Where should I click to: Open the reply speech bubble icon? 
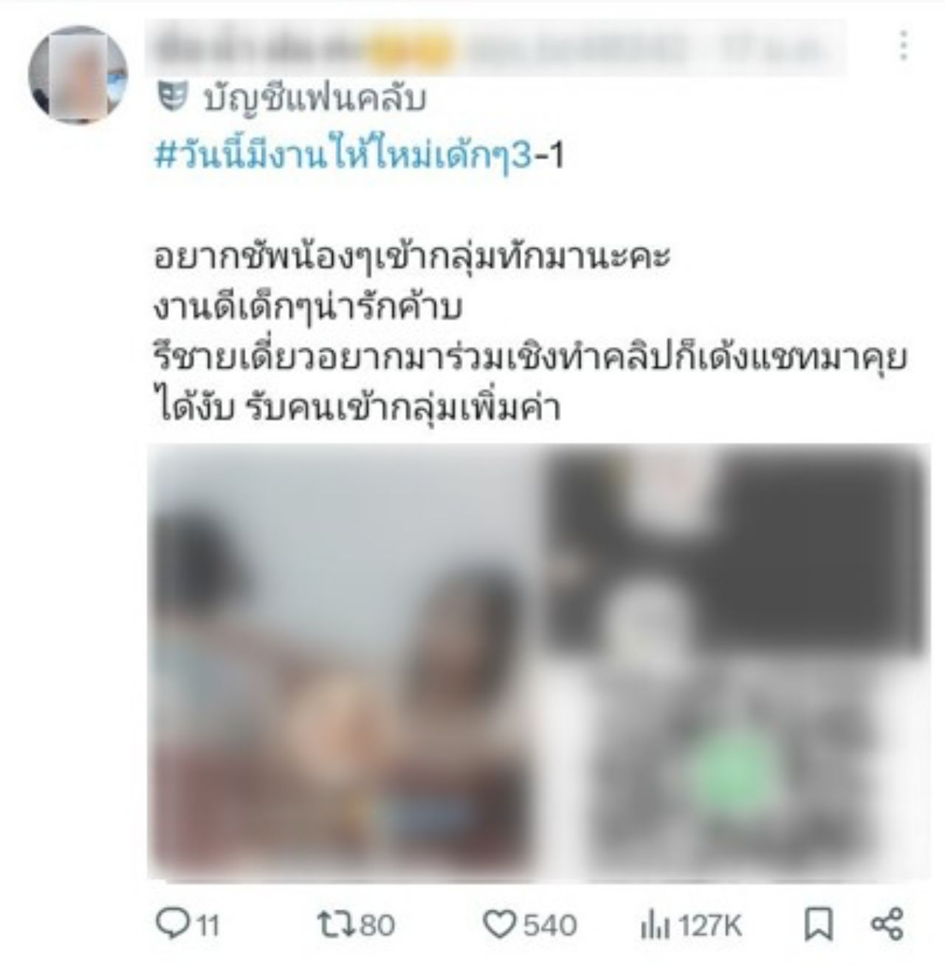pyautogui.click(x=173, y=924)
